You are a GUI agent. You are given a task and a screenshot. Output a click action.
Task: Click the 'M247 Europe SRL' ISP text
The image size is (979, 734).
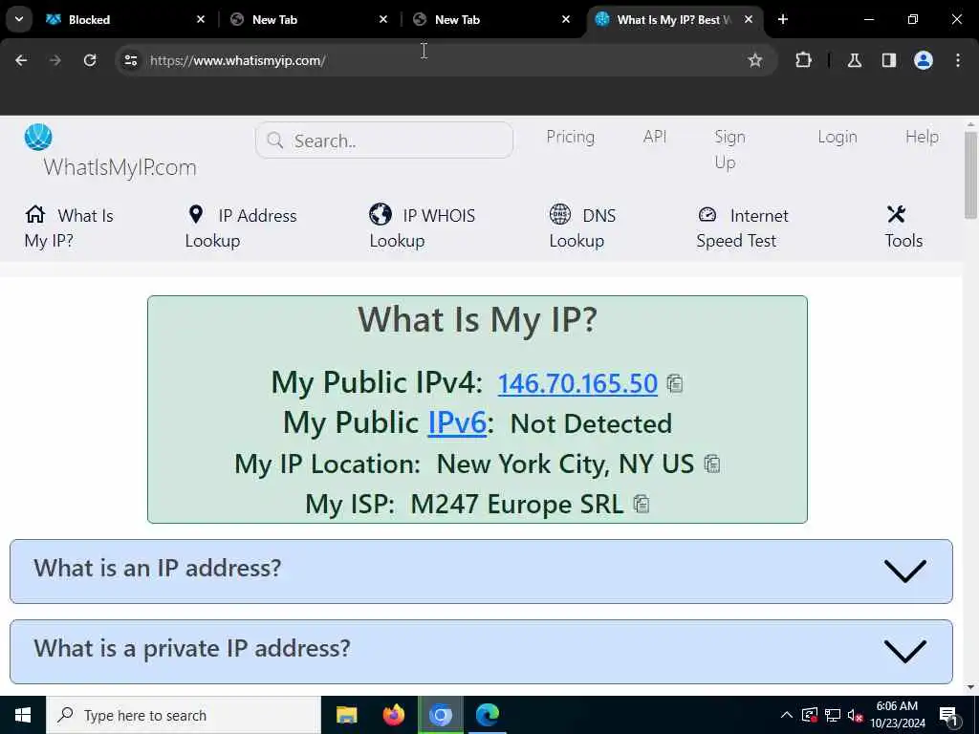pos(517,504)
